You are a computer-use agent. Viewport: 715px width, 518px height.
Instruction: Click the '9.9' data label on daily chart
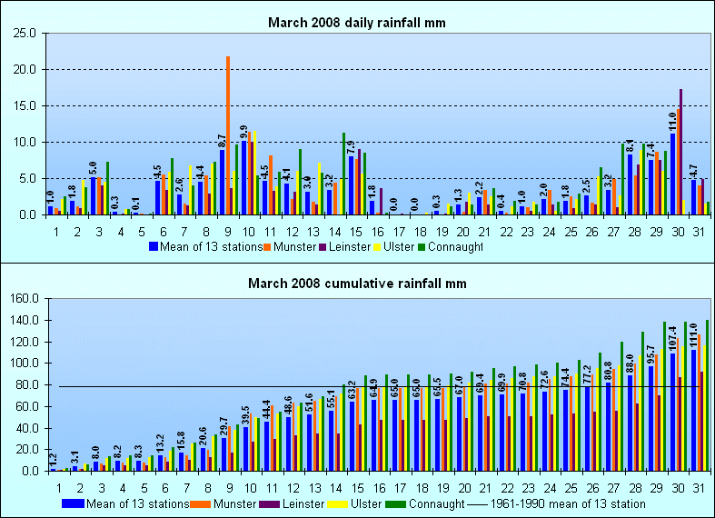coord(243,133)
